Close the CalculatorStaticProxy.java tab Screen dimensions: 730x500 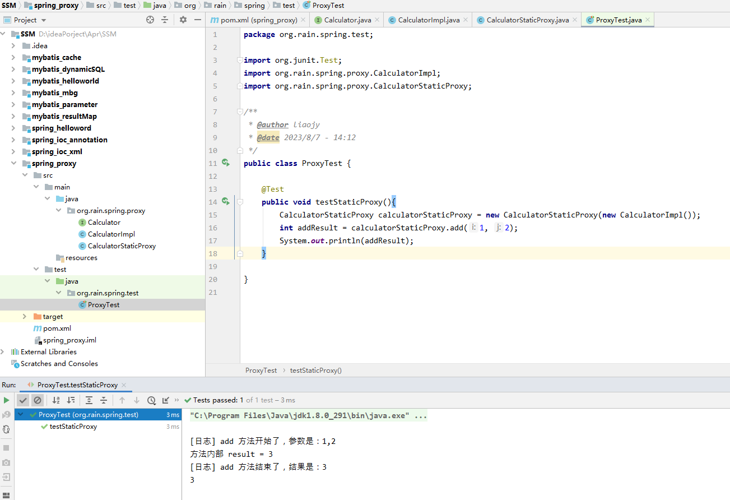(x=574, y=20)
